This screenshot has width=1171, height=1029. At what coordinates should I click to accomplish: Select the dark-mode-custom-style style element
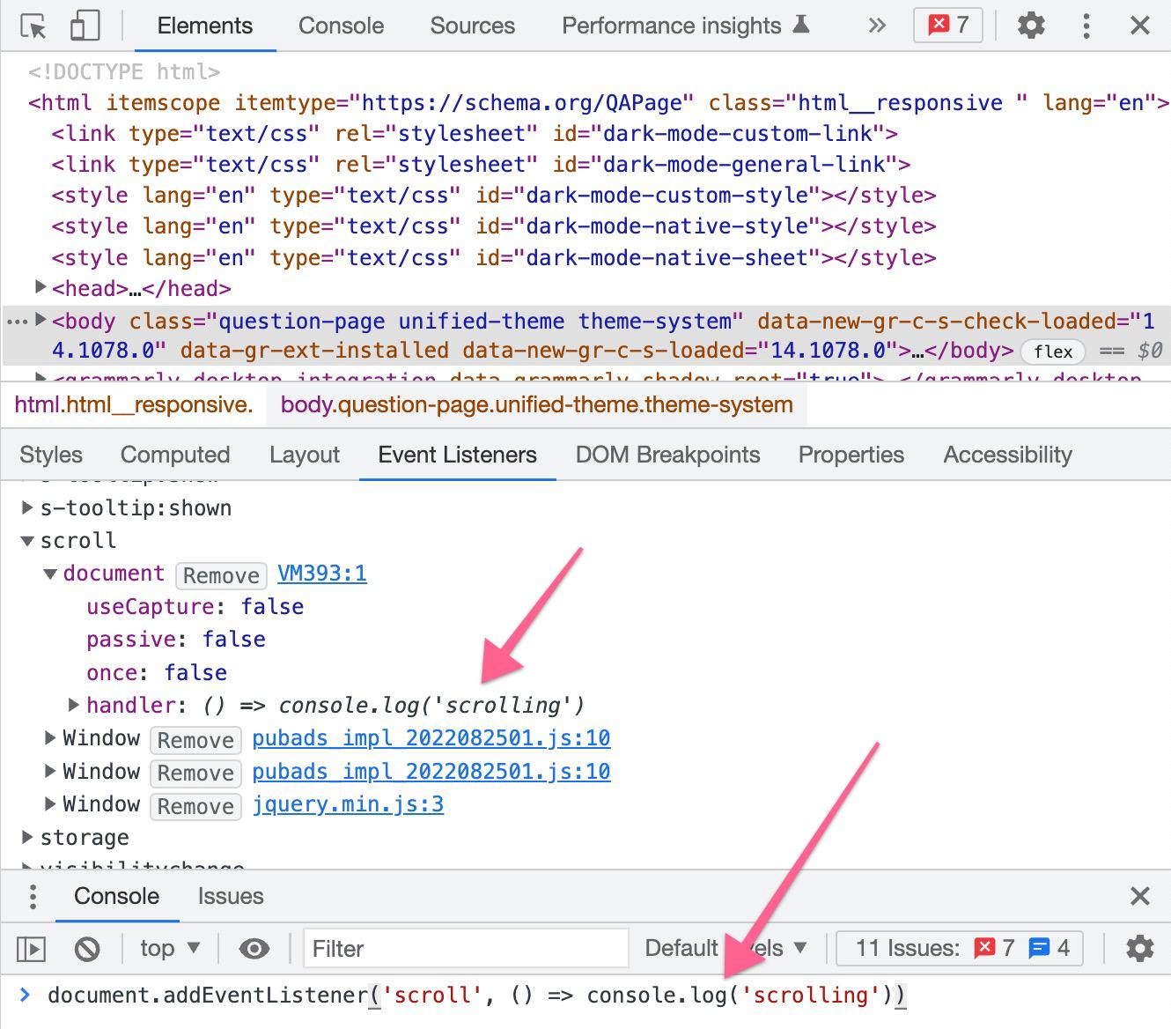494,196
